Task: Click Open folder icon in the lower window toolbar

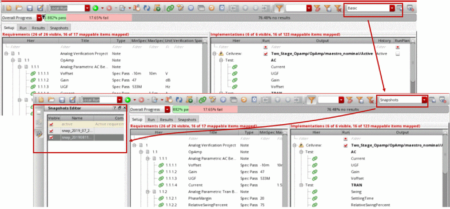Action: (x=51, y=100)
